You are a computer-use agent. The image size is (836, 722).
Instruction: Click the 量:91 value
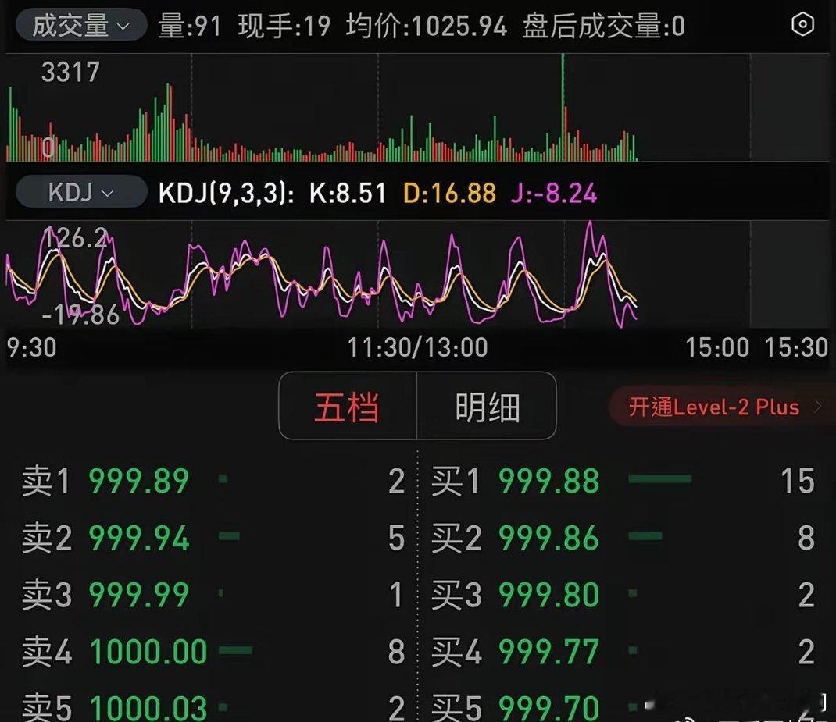tap(190, 26)
